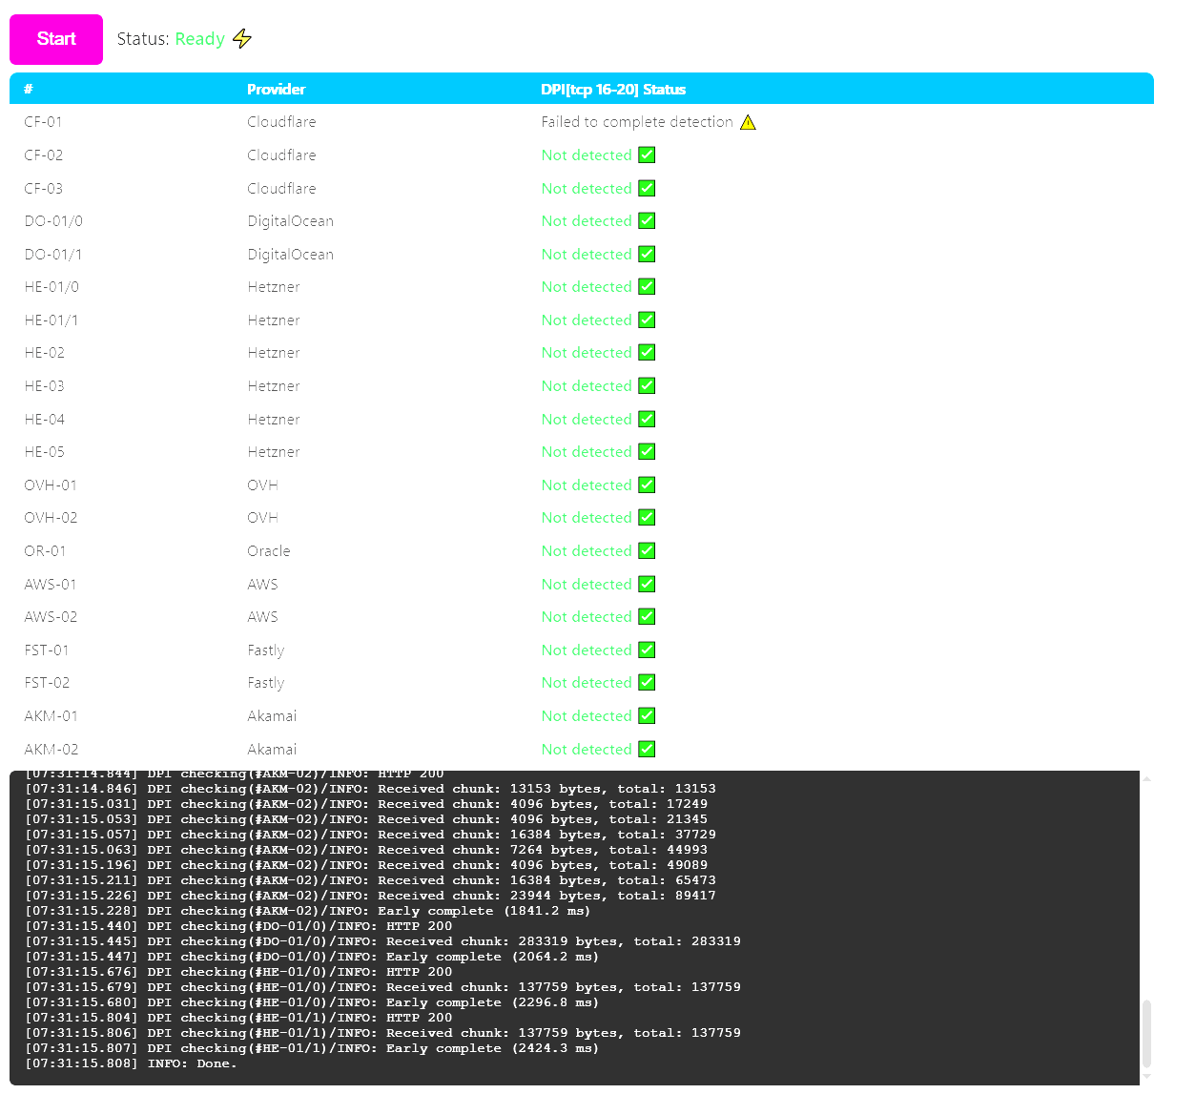1195x1094 pixels.
Task: Click the green checkmark icon for OVH-01
Action: coord(647,485)
